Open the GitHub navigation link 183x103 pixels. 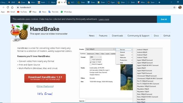click(x=167, y=35)
